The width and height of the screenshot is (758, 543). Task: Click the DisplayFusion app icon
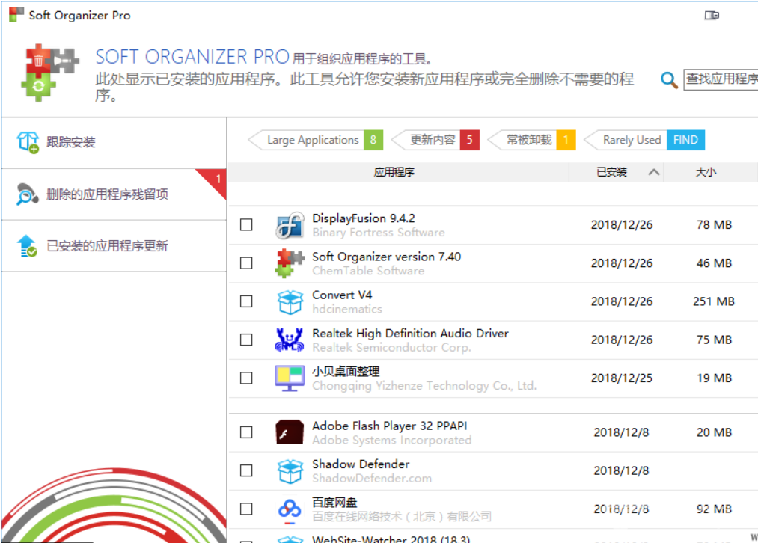pyautogui.click(x=290, y=225)
